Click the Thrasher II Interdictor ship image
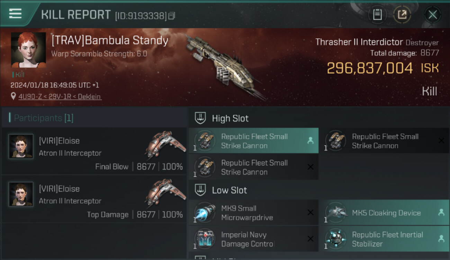The image size is (450, 260). pos(225,66)
